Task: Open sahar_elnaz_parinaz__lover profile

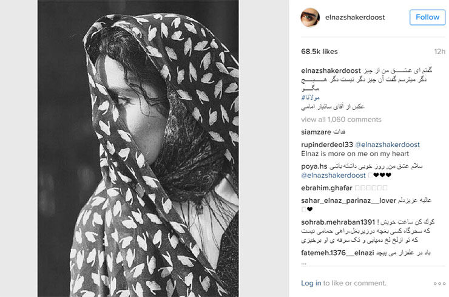Action: coord(348,200)
